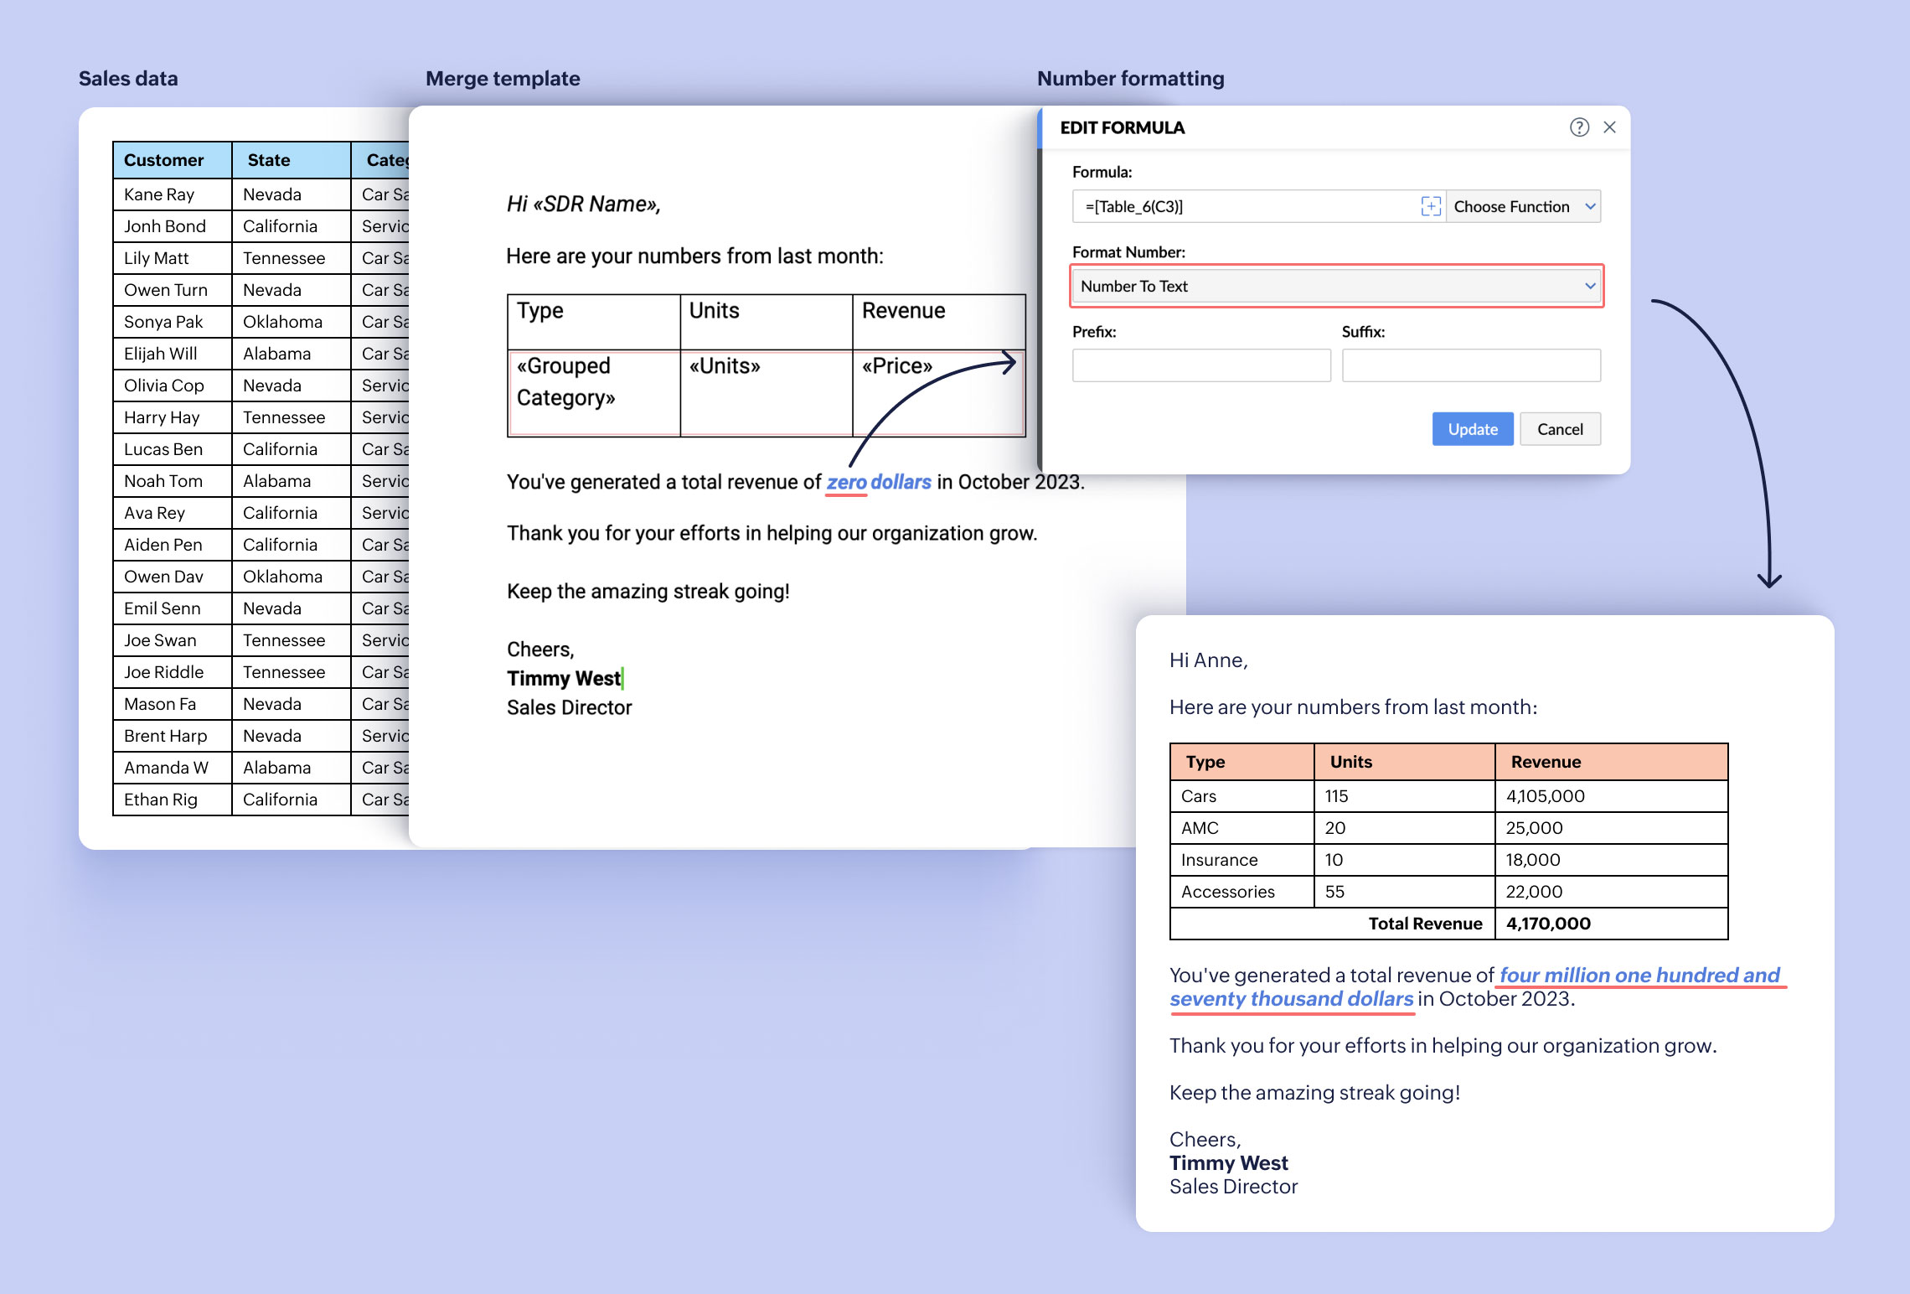Click the Kane Ray customer cell
The image size is (1910, 1294).
coord(159,194)
